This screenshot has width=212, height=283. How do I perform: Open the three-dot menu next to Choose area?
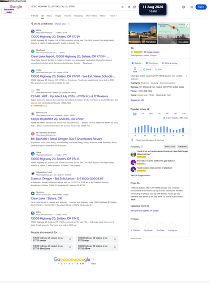(69, 24)
